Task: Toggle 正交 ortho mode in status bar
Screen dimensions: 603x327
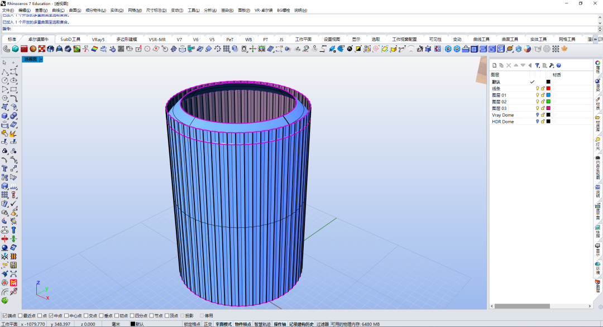Action: [208, 324]
